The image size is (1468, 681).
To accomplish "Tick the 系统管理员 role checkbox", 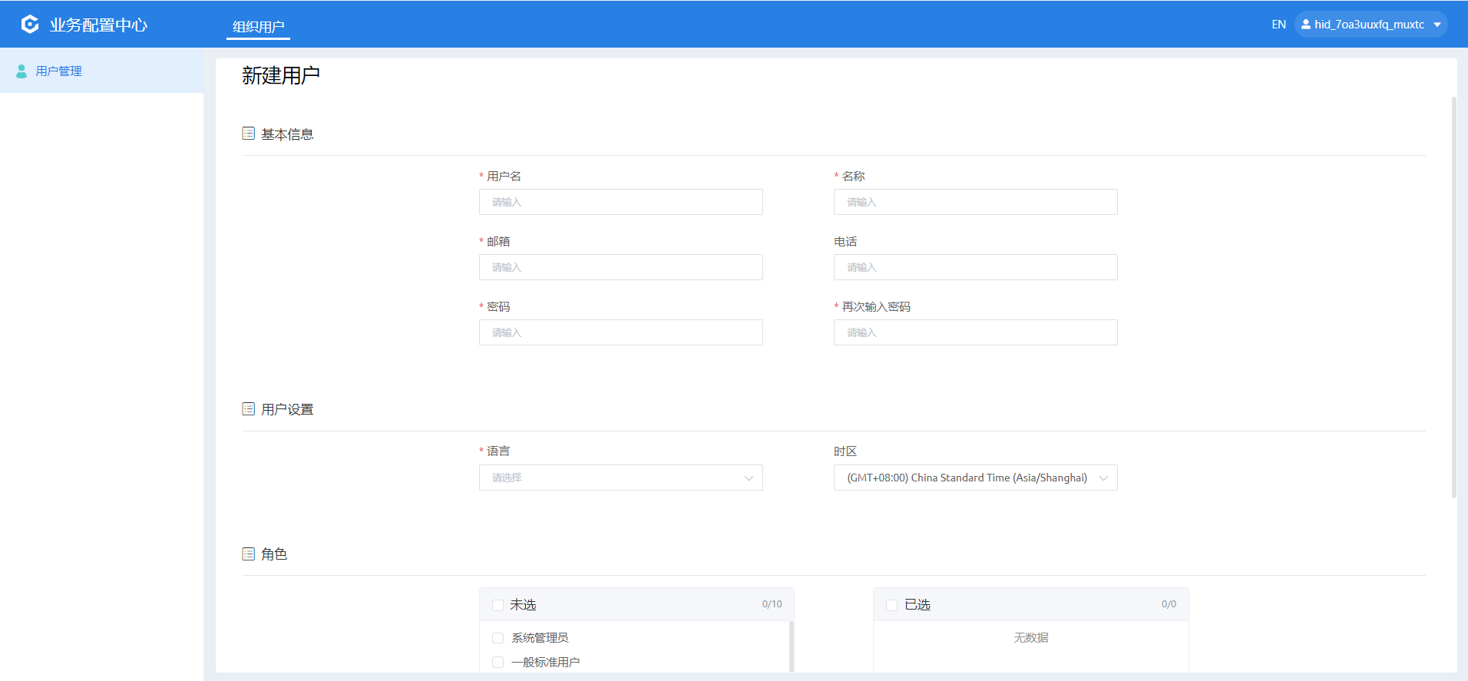I will tap(498, 638).
